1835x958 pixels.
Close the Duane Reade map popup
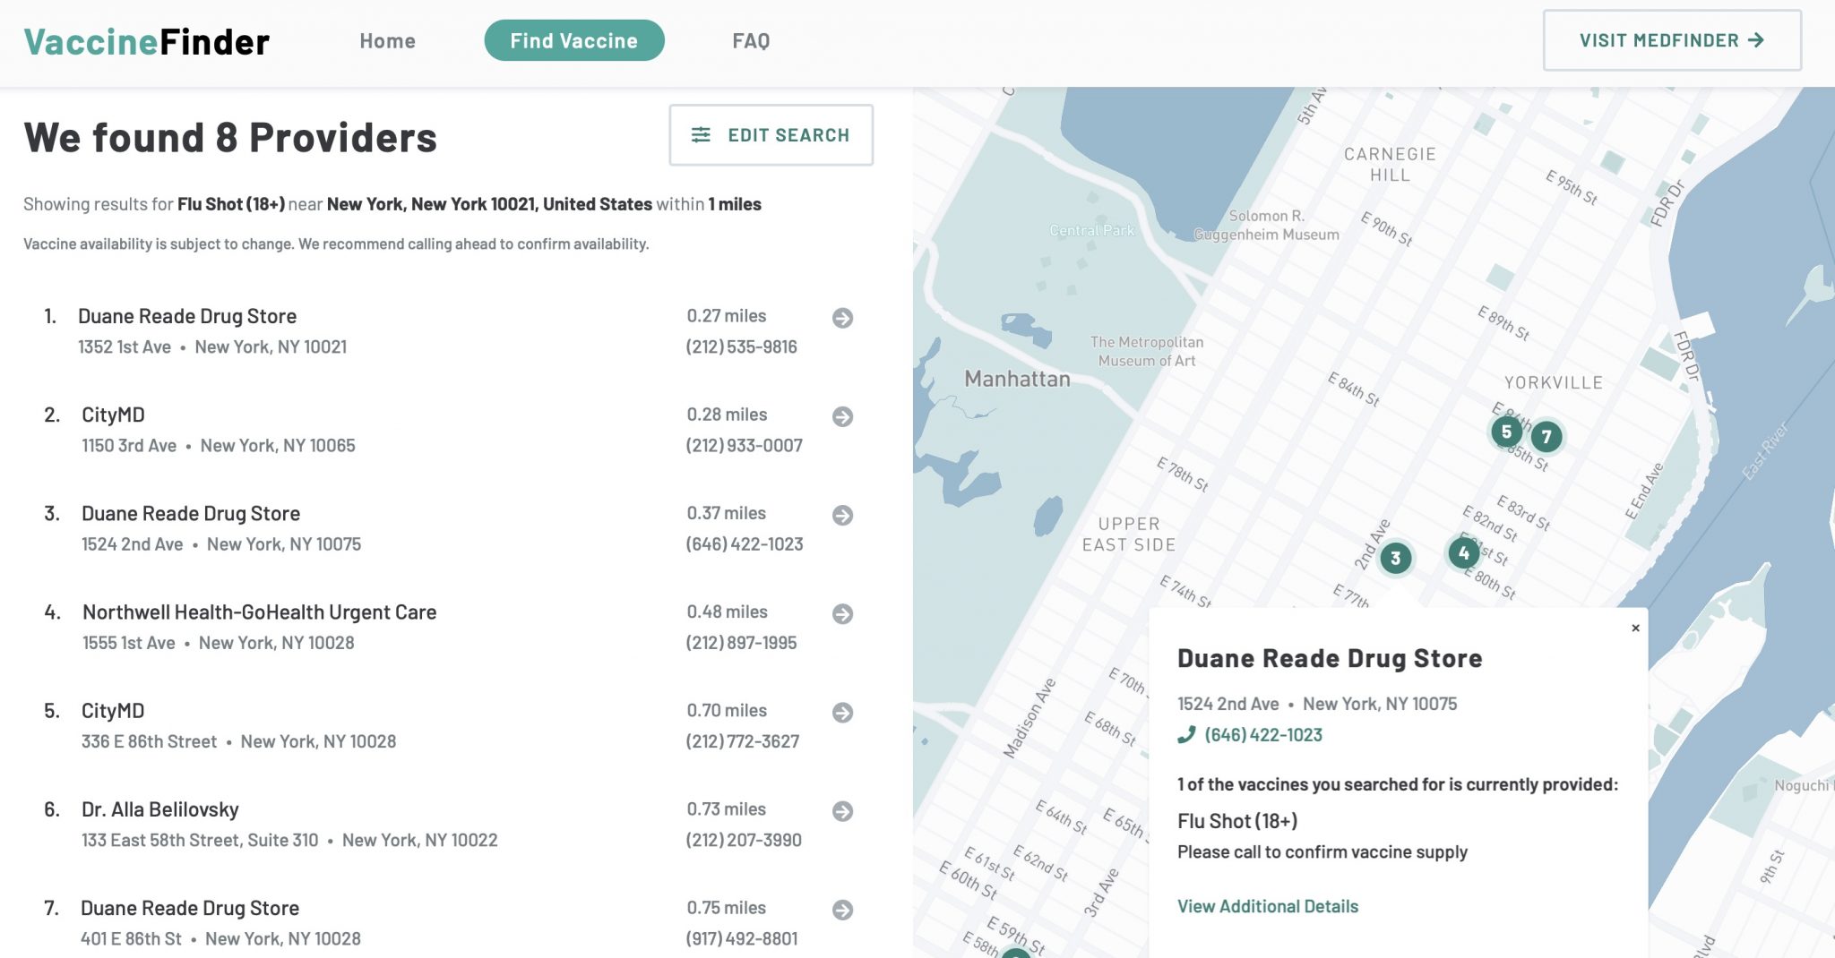[1635, 628]
